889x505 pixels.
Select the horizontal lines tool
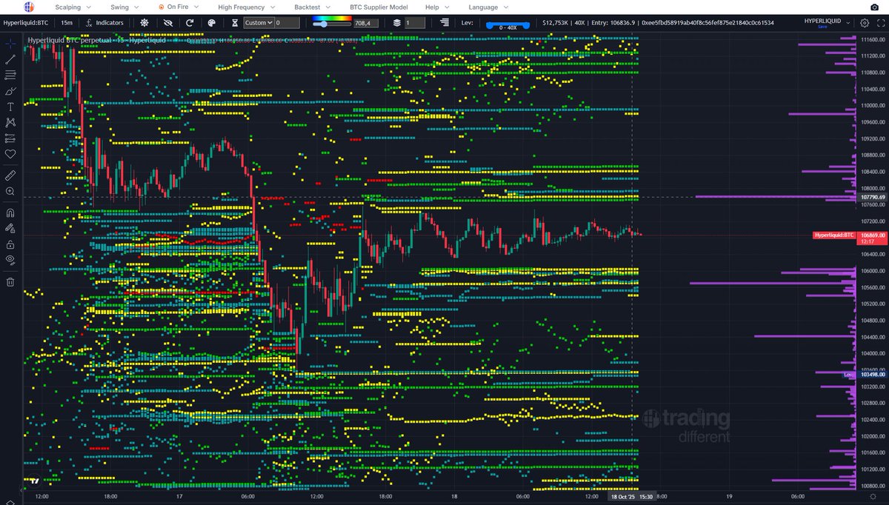point(10,76)
